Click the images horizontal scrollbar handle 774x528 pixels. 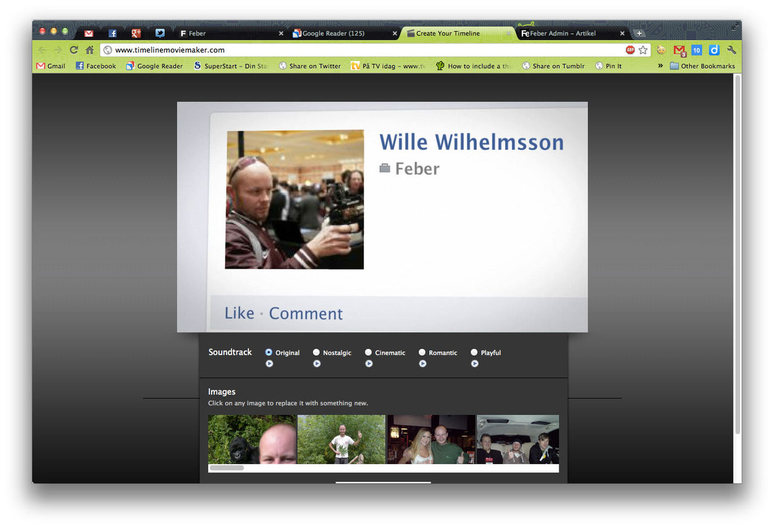tap(227, 468)
